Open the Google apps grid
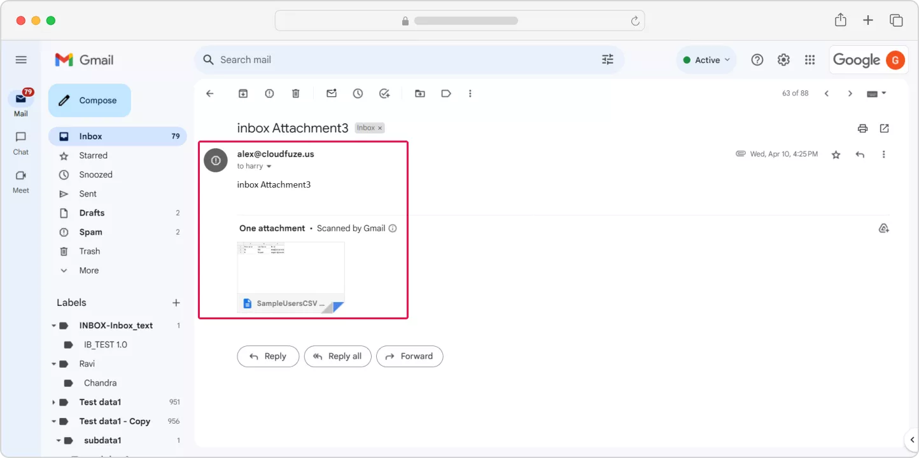The image size is (919, 458). 810,60
